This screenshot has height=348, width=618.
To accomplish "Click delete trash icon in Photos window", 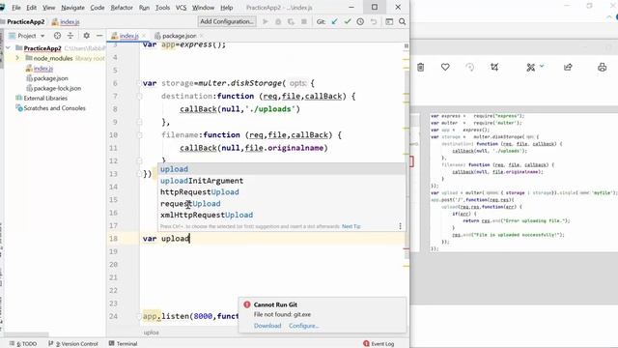I will [x=421, y=68].
